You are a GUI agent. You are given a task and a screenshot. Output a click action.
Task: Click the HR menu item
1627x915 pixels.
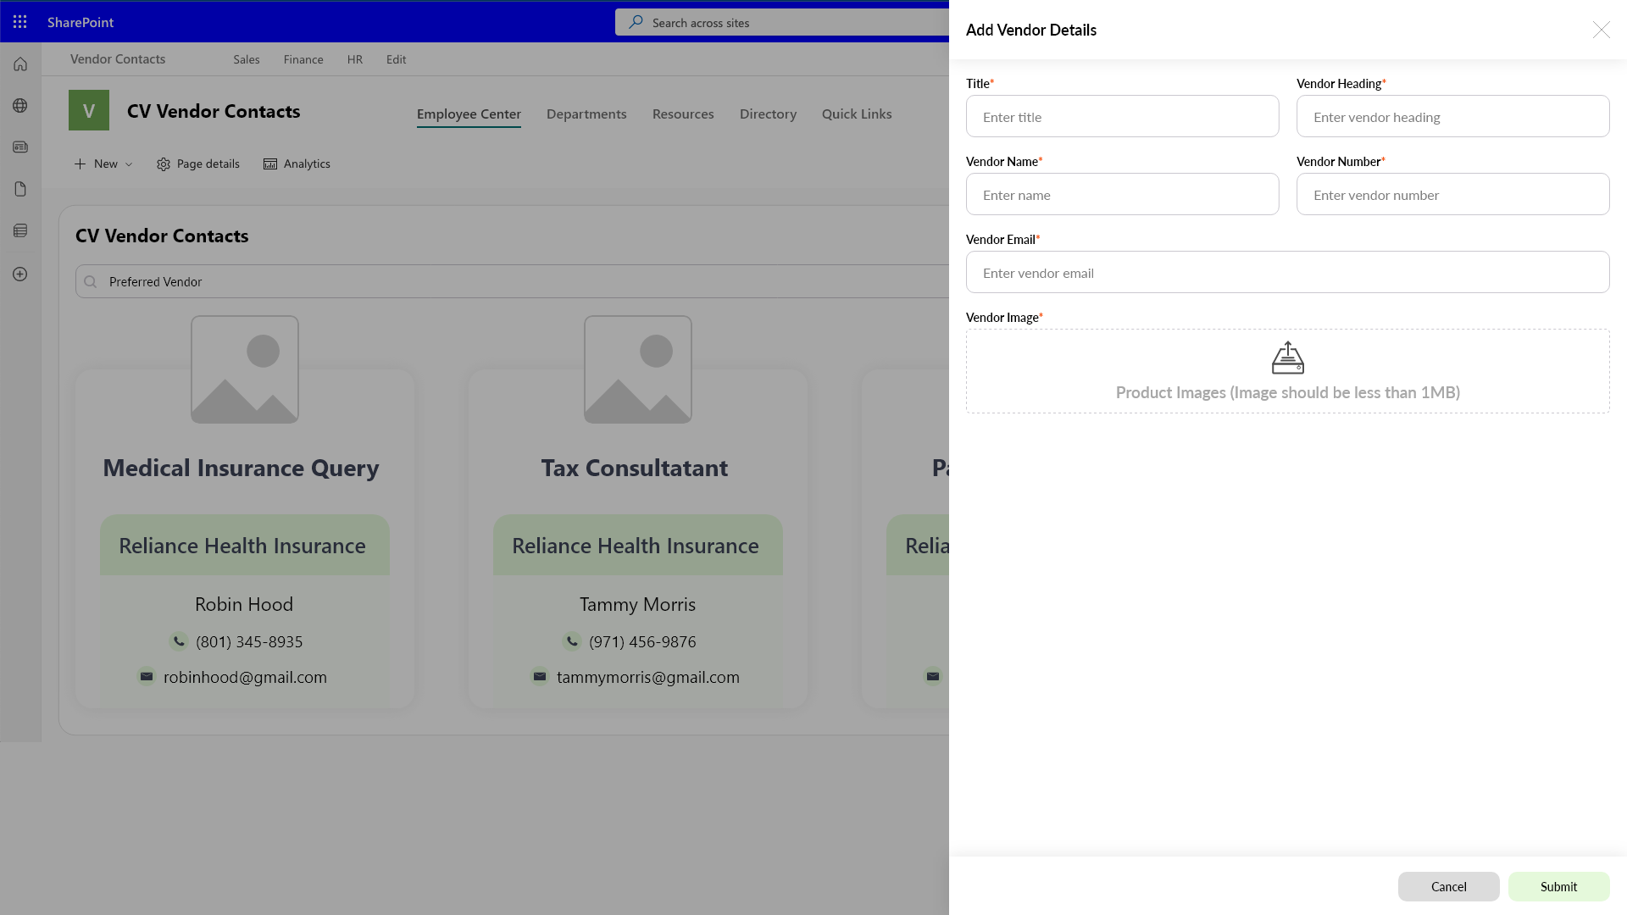pyautogui.click(x=355, y=58)
